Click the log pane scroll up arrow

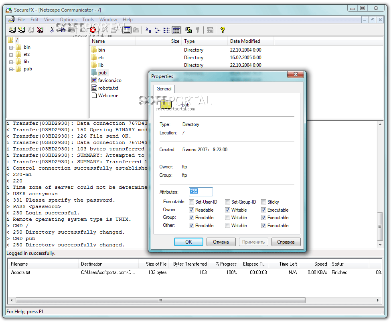pos(380,124)
